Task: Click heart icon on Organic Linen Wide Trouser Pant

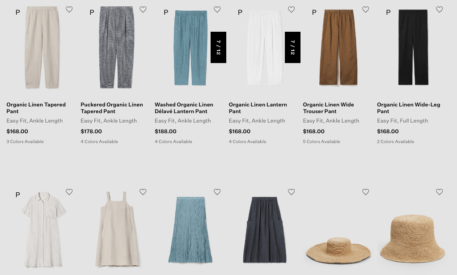Action: coord(365,9)
